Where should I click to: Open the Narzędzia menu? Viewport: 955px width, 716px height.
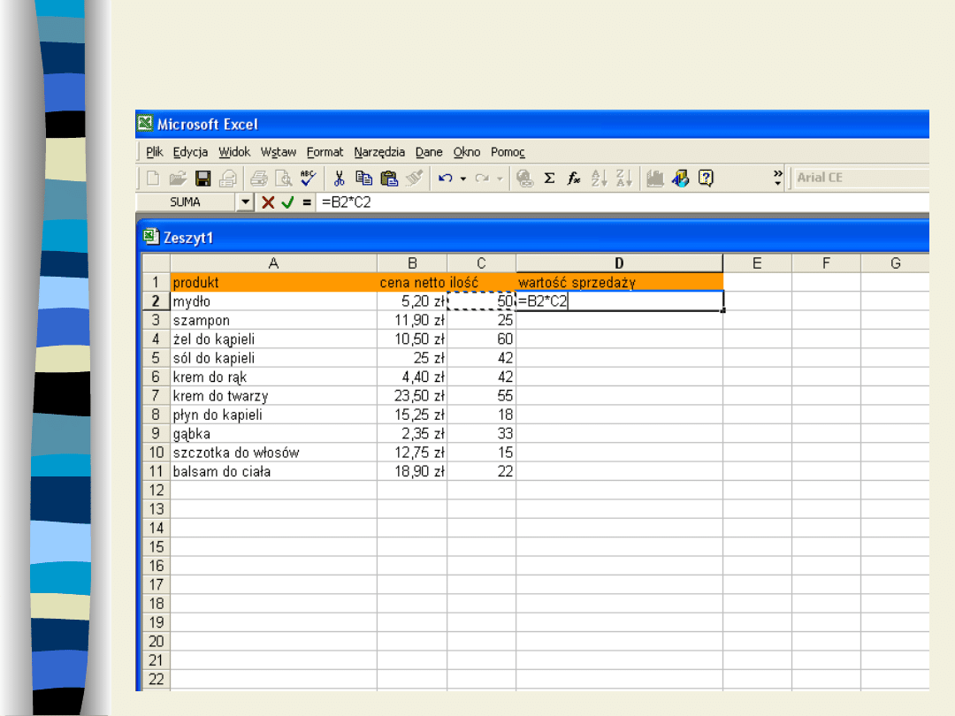click(379, 152)
